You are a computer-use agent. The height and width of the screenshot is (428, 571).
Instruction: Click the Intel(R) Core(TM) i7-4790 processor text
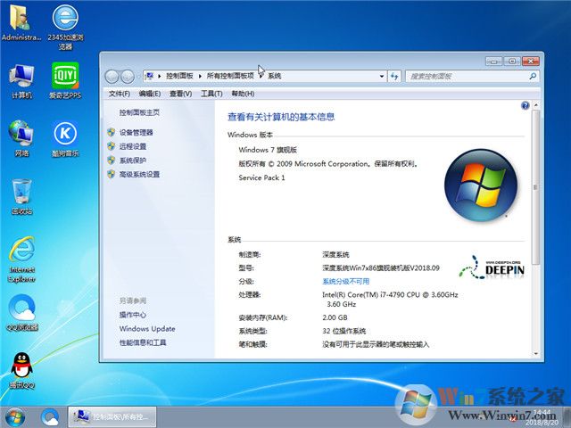pos(390,300)
